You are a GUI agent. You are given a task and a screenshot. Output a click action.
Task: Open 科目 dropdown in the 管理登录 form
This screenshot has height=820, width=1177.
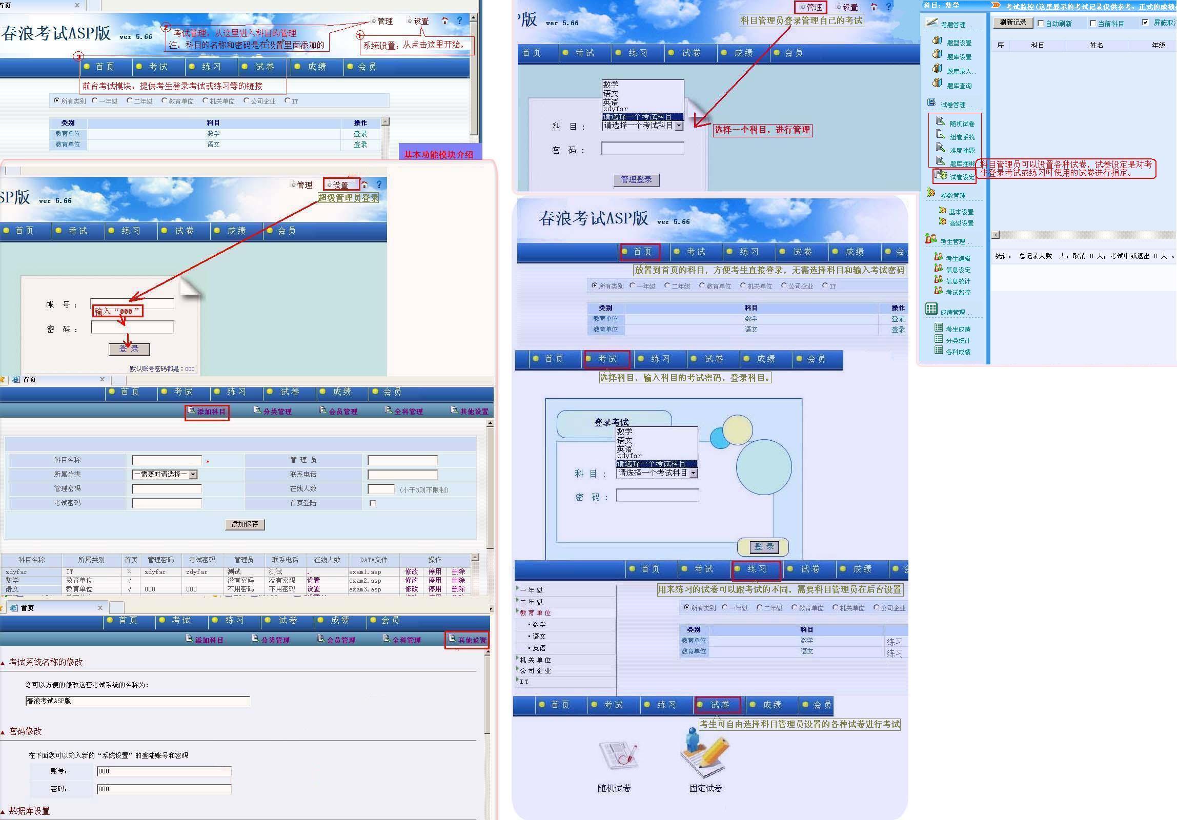[643, 126]
